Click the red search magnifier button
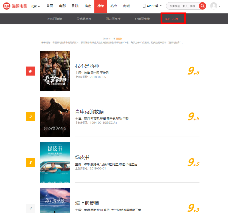Viewport: 228px width, 213px height. coord(202,6)
